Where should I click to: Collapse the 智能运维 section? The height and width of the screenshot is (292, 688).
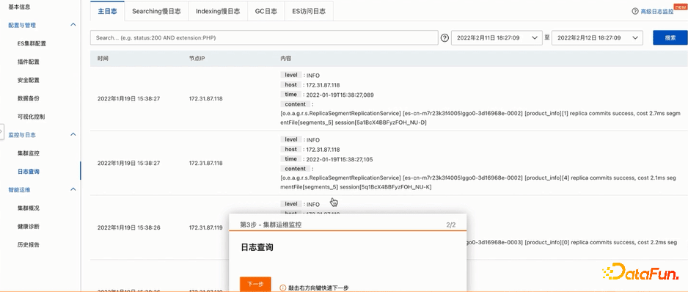(73, 189)
